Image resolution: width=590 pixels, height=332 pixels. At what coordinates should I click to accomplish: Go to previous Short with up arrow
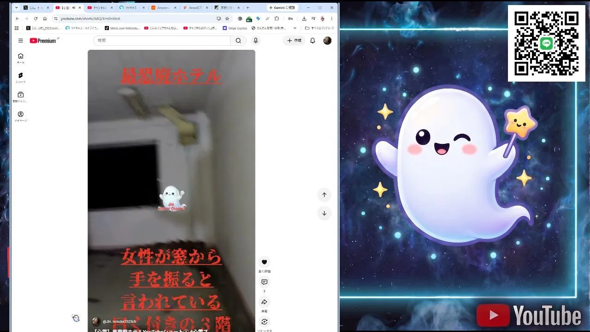tap(324, 195)
